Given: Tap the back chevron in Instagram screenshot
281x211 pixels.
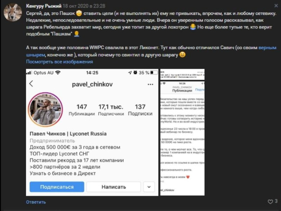Looking at the screenshot, I should point(31,84).
